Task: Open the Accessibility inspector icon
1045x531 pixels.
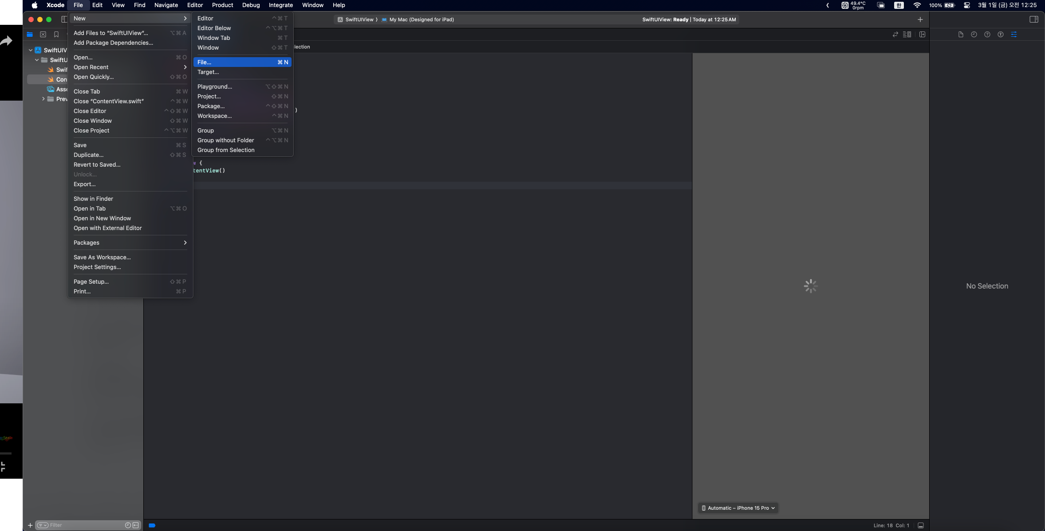Action: point(1001,35)
